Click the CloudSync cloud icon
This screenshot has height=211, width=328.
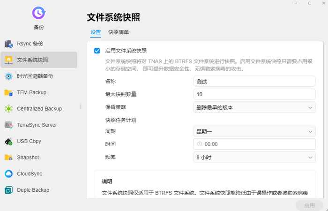[8, 174]
